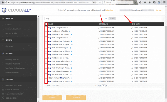
Task: Open Payments in sidebar
Action: pyautogui.click(x=9, y=46)
